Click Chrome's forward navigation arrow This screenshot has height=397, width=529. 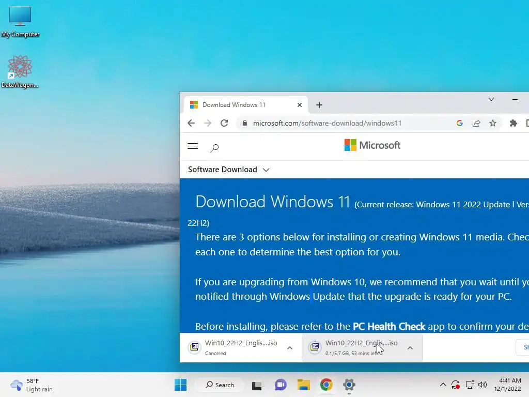tap(208, 123)
